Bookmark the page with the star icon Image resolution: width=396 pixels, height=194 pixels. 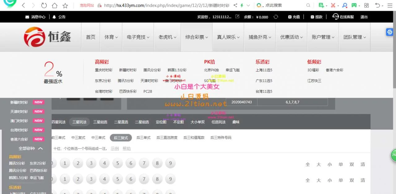coord(65,6)
